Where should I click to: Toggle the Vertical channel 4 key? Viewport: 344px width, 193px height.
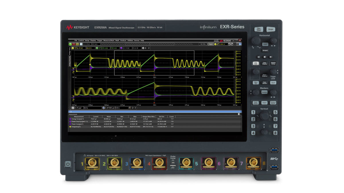point(253,133)
